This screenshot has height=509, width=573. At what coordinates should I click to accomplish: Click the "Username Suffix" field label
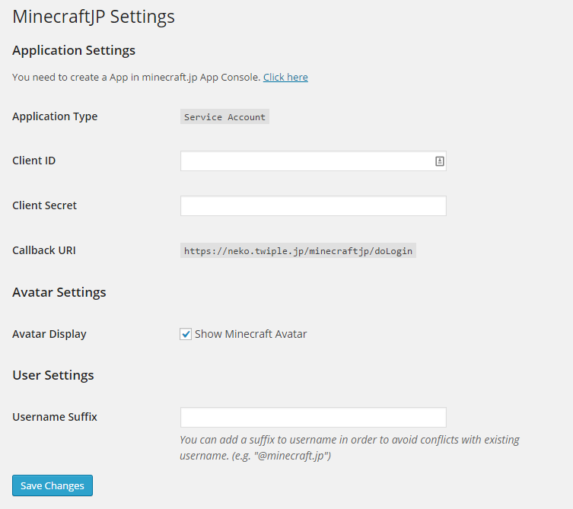coord(55,417)
